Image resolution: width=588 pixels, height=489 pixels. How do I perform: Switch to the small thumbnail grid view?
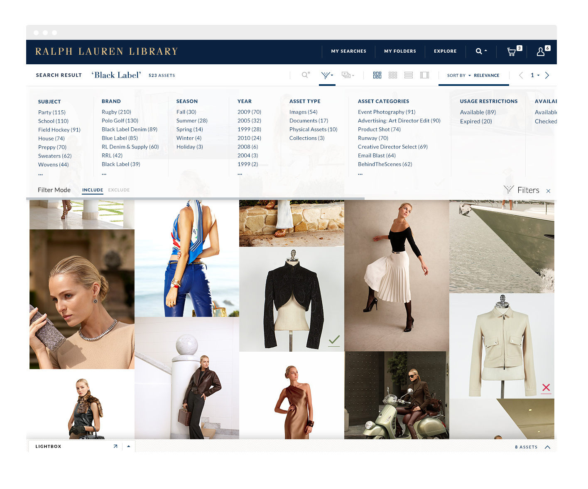393,75
